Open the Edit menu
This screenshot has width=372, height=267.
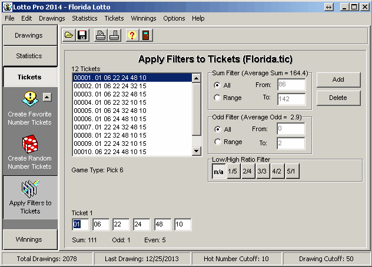[26, 18]
